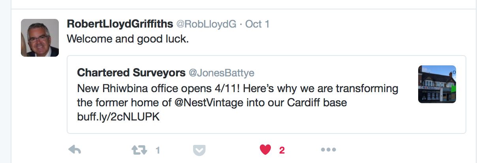This screenshot has height=163, width=477.
Task: Open the buff.ly/2cNLUPK link
Action: (x=118, y=117)
